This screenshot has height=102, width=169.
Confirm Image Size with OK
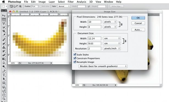click(138, 18)
